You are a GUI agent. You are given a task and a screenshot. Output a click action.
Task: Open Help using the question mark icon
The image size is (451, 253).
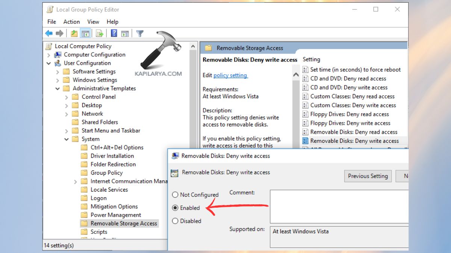114,33
